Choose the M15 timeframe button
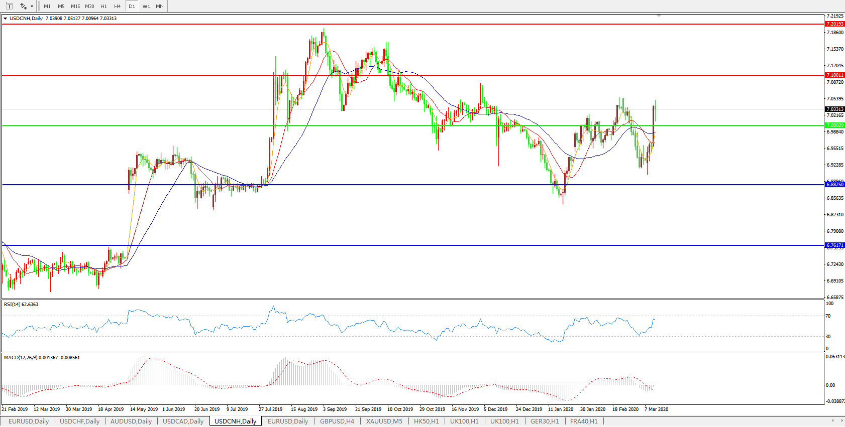The height and width of the screenshot is (427, 845). tap(75, 7)
